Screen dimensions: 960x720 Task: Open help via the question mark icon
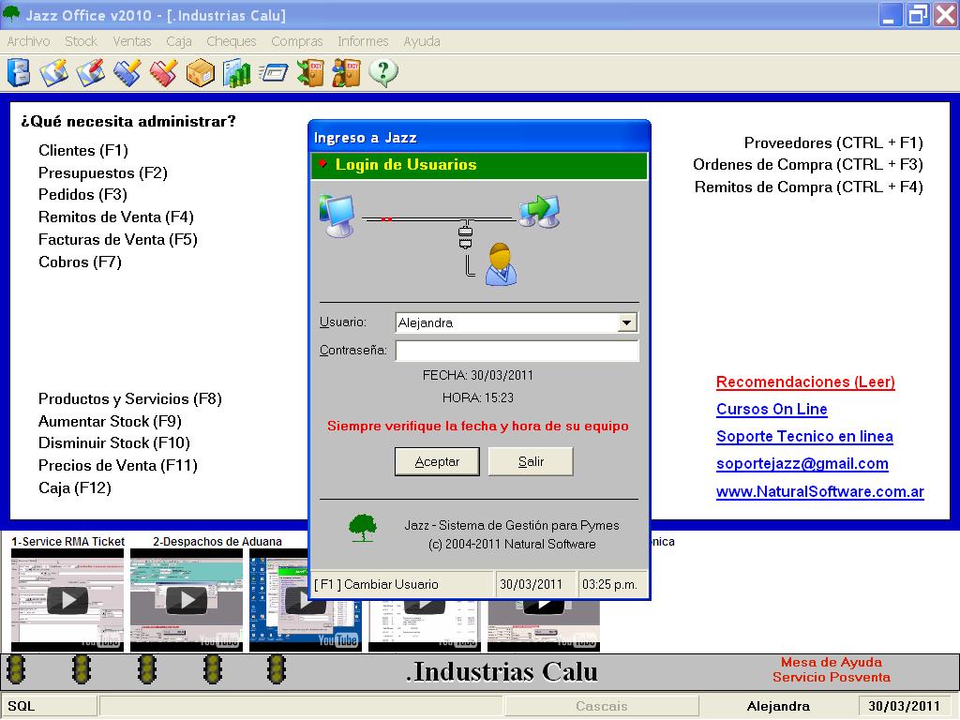[383, 73]
